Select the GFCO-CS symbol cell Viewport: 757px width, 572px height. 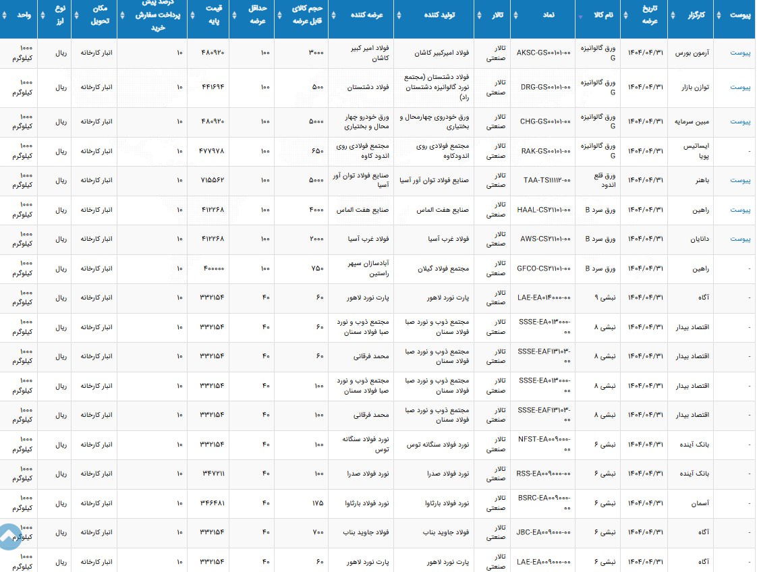pos(543,268)
